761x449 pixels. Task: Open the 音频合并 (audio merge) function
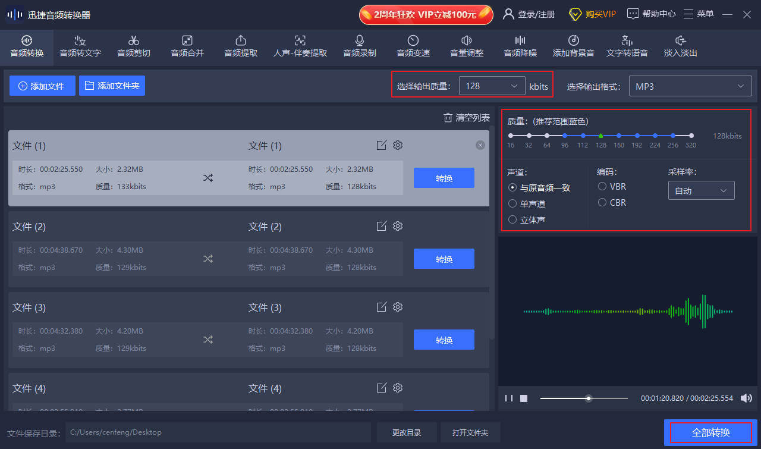tap(187, 47)
